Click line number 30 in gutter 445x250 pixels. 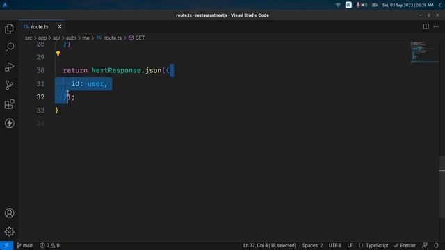pyautogui.click(x=40, y=70)
